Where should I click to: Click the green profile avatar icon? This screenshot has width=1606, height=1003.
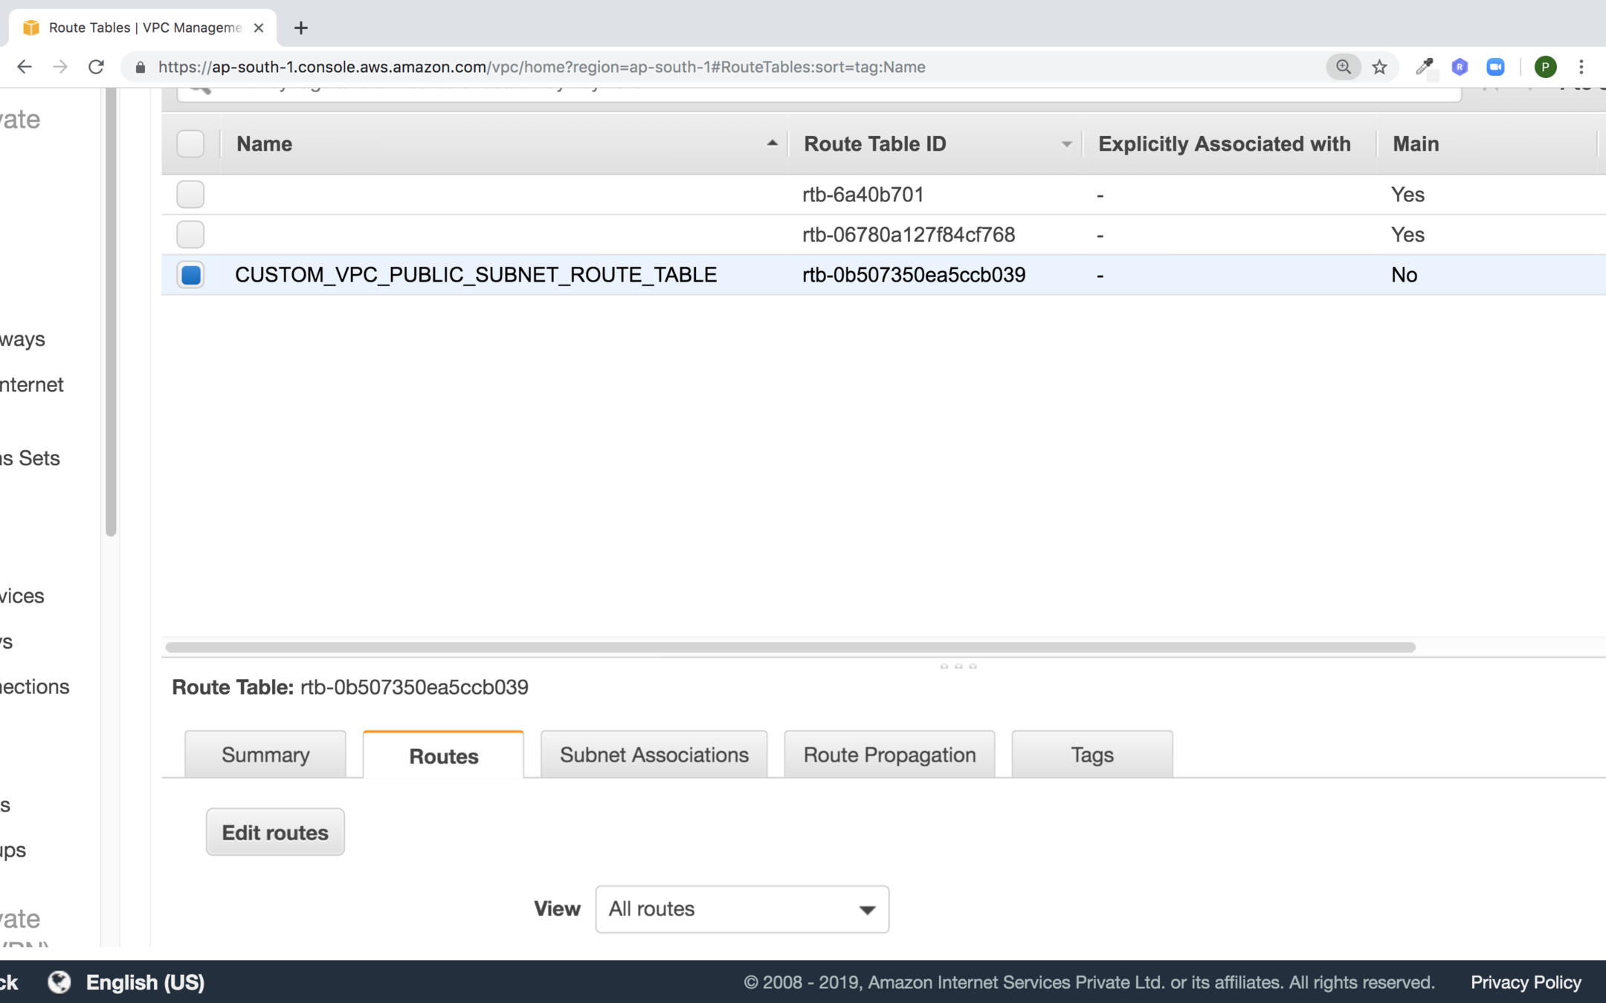click(1545, 67)
